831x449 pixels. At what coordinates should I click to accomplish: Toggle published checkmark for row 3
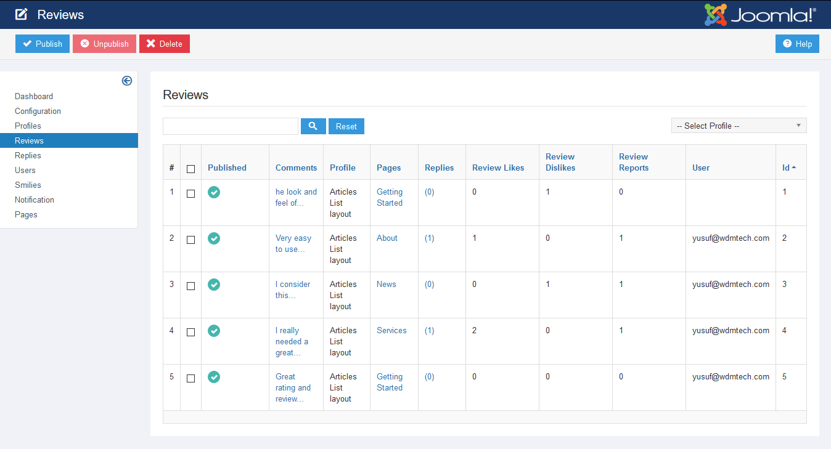(214, 285)
